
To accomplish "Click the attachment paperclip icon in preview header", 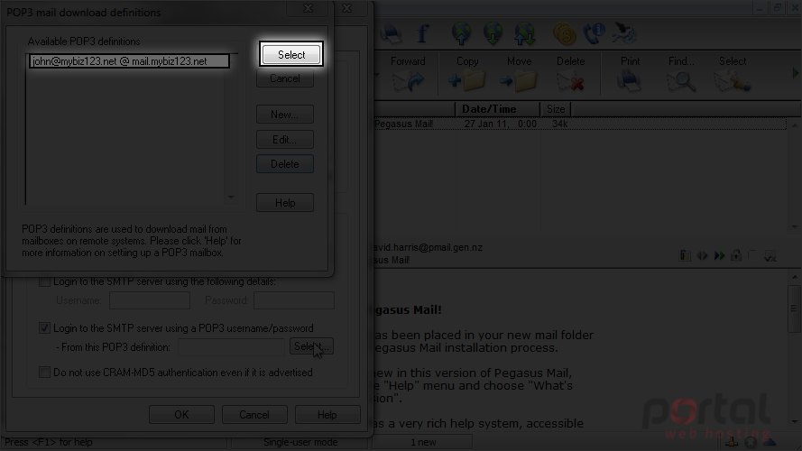I will tap(685, 255).
